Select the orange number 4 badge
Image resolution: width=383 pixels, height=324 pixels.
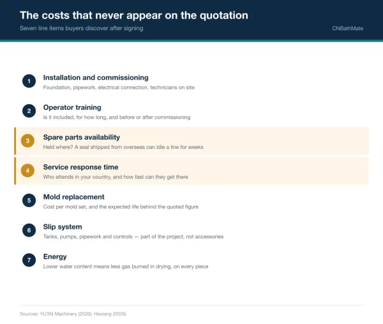point(27,171)
